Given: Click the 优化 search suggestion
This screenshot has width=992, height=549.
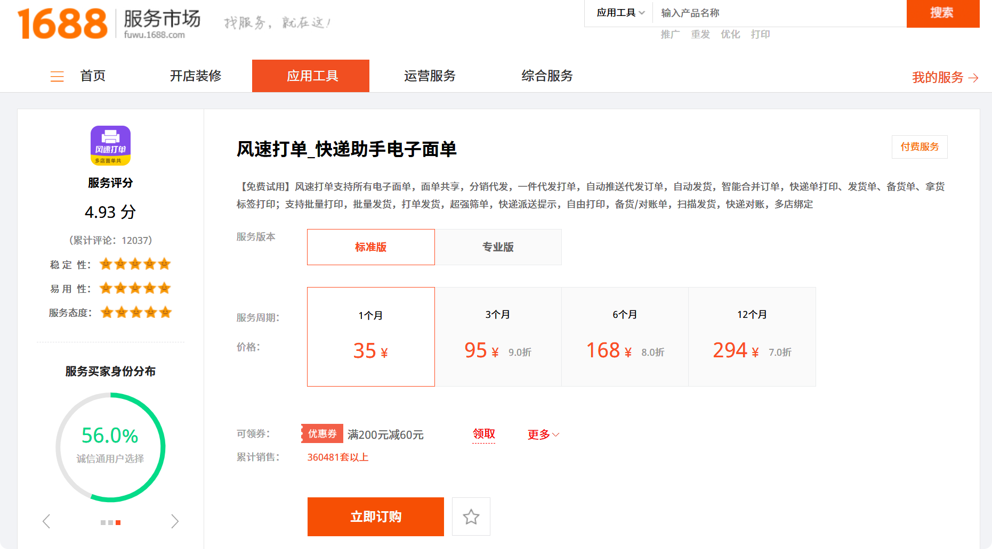Looking at the screenshot, I should coord(730,35).
